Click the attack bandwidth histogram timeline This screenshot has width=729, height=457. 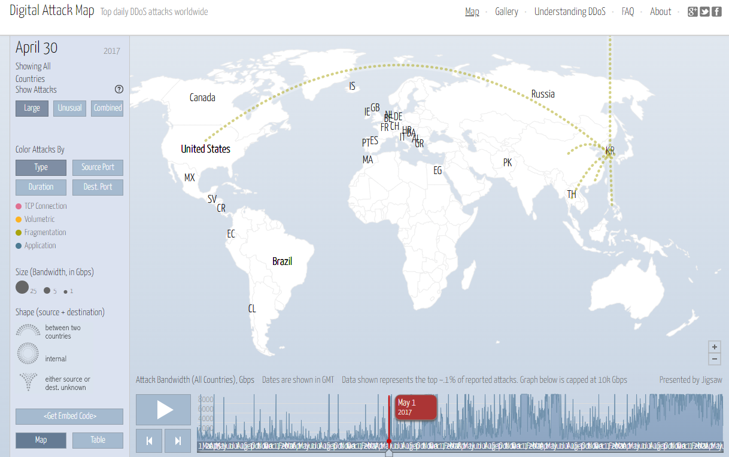pos(460,418)
